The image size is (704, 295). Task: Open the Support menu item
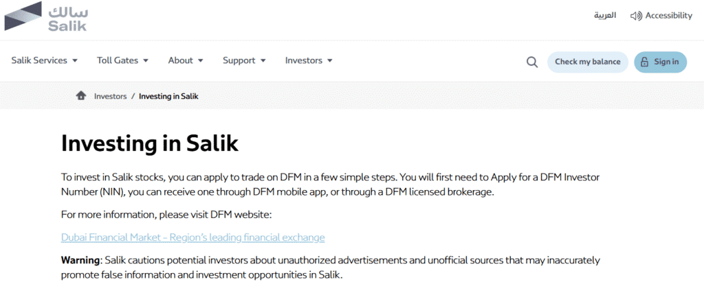click(244, 60)
